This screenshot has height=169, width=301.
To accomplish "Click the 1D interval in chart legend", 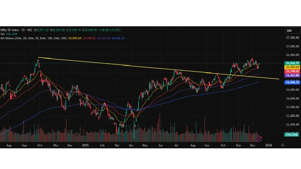I will pyautogui.click(x=25, y=30).
